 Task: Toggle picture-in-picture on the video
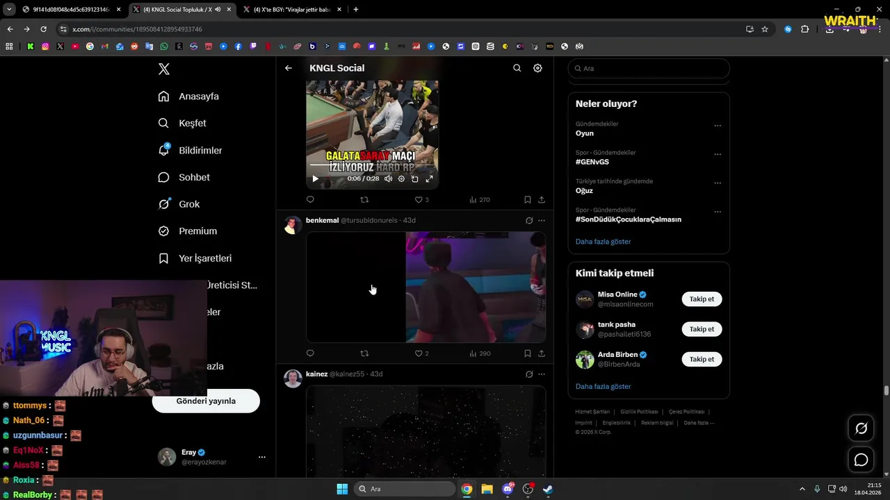tap(415, 178)
